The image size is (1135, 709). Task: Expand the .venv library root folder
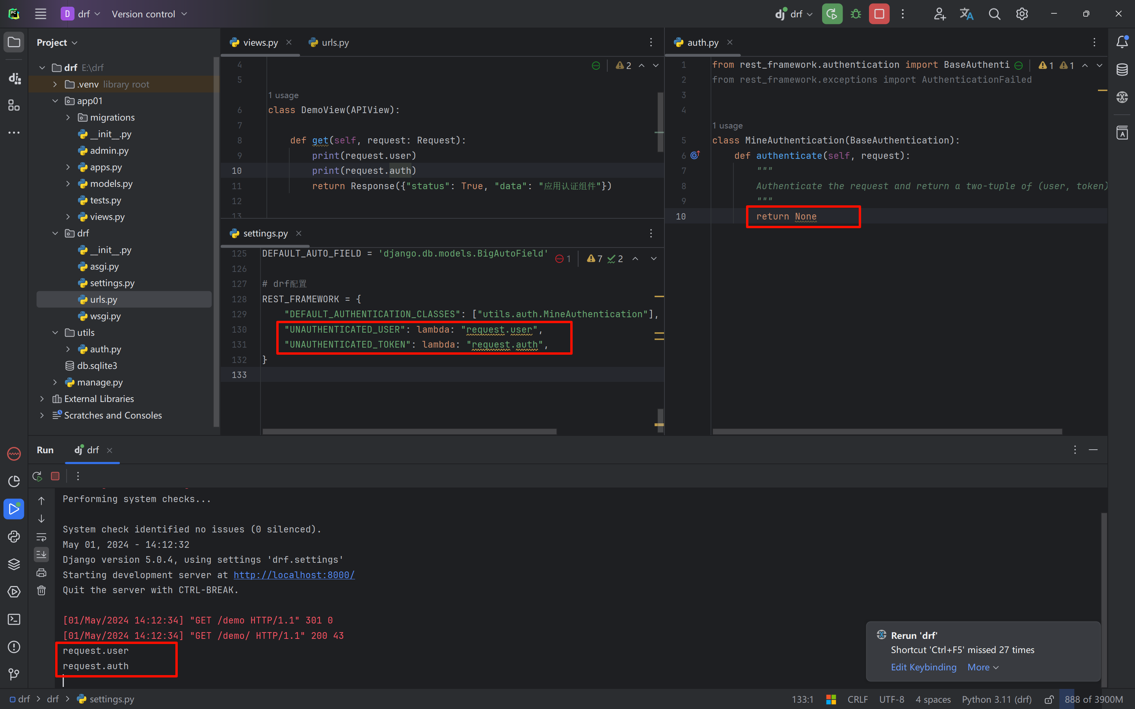(x=55, y=84)
